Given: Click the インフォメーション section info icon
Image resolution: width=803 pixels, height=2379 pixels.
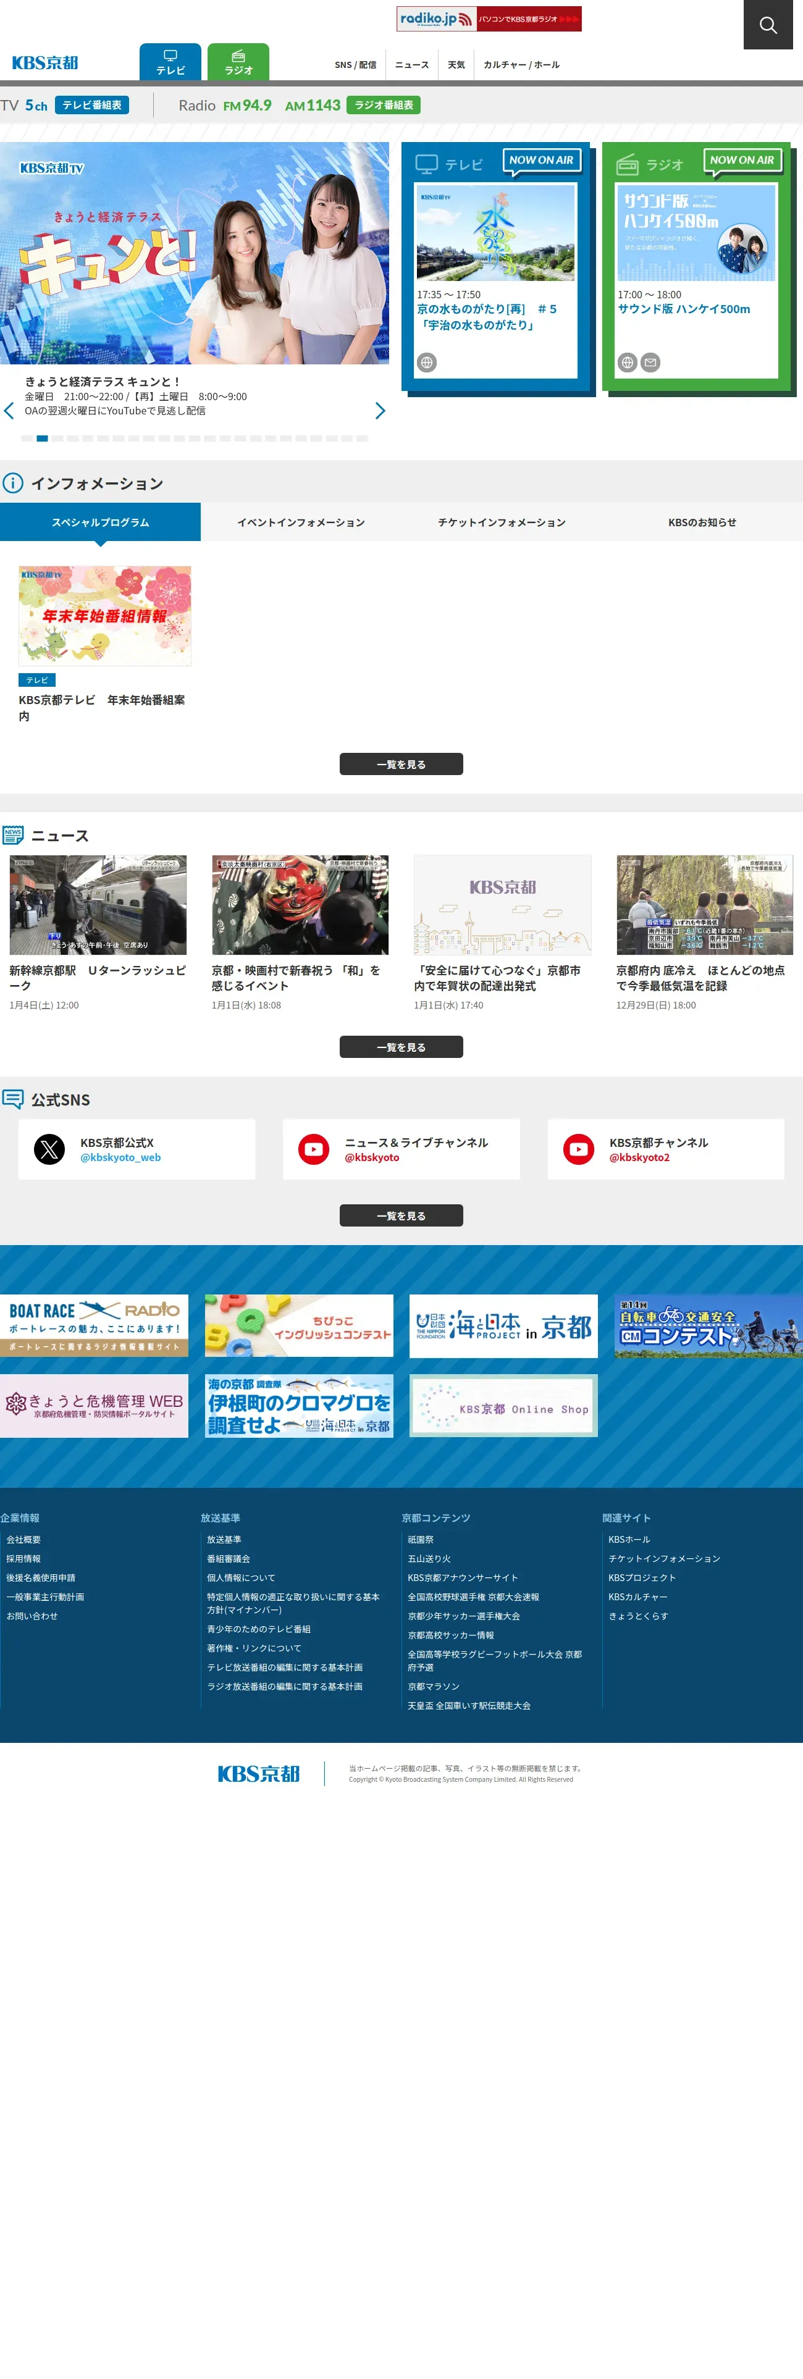Looking at the screenshot, I should click(x=13, y=483).
